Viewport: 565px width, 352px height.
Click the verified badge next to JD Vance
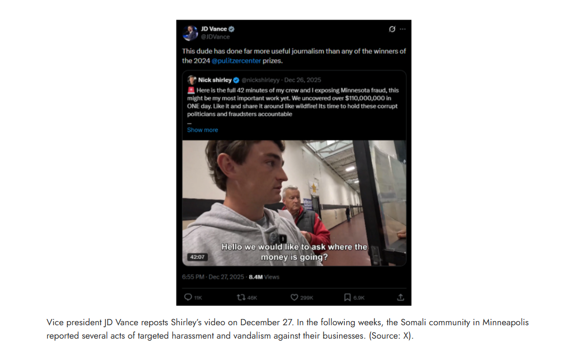[232, 29]
